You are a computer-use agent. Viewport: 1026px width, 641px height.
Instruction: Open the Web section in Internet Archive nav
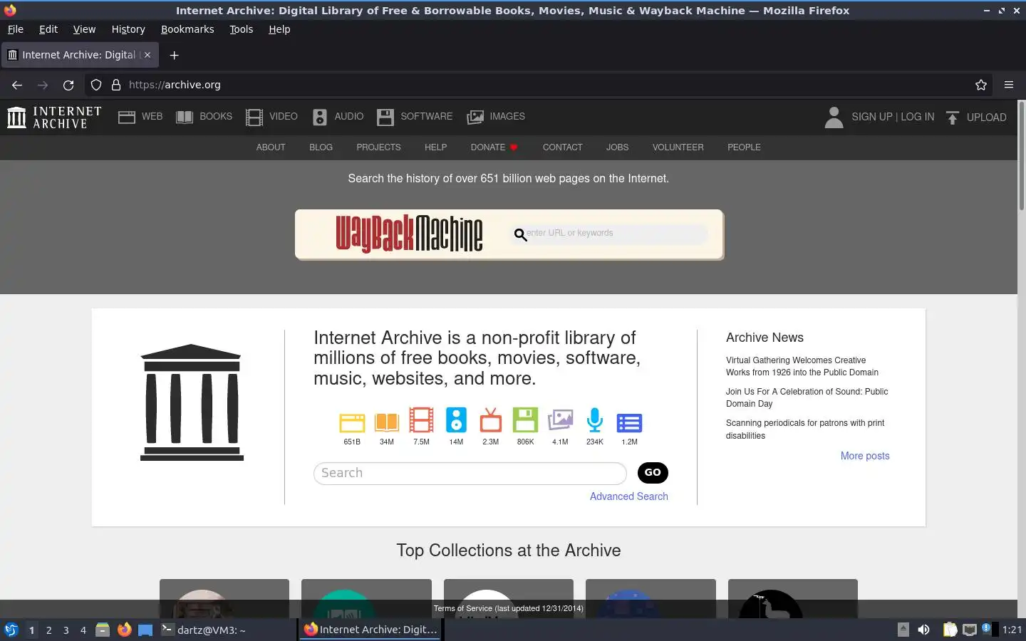point(140,117)
